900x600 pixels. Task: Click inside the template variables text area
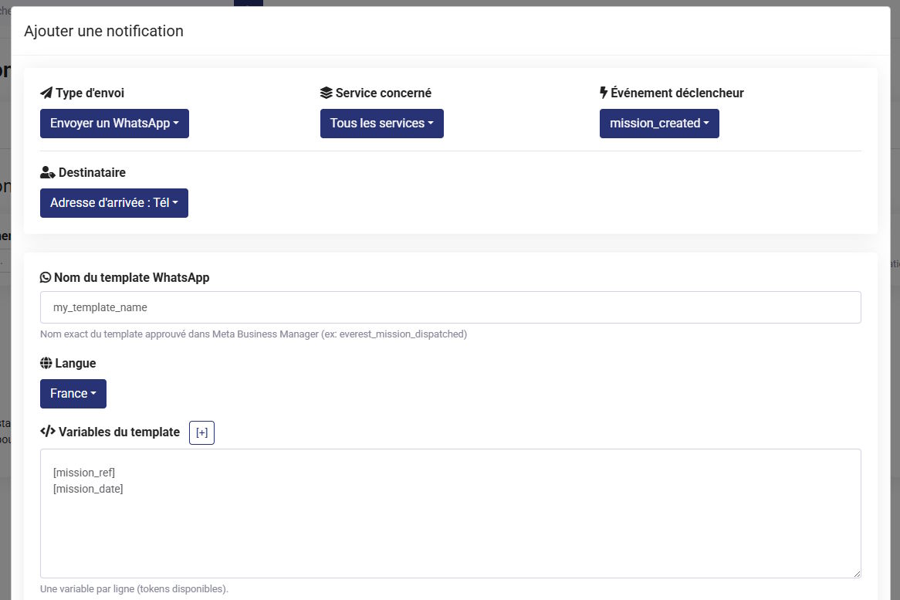point(450,533)
